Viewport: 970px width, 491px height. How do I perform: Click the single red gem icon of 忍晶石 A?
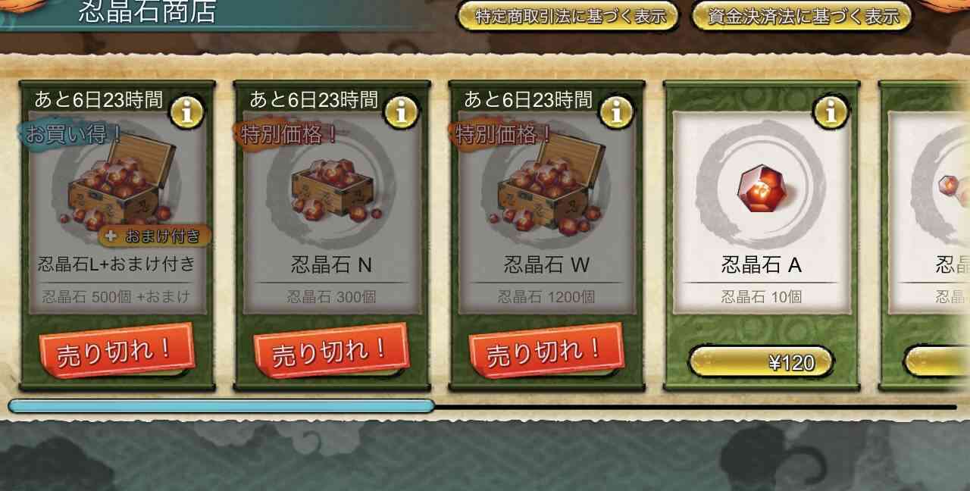coord(762,188)
